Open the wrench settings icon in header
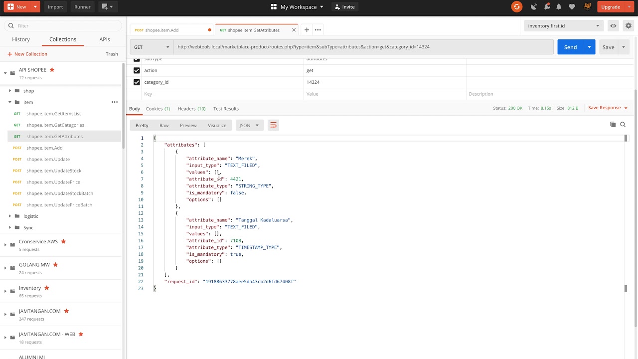 [547, 7]
